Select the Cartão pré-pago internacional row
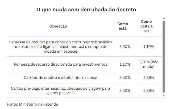Screen dimensions: 174x109 pyautogui.click(x=84, y=90)
